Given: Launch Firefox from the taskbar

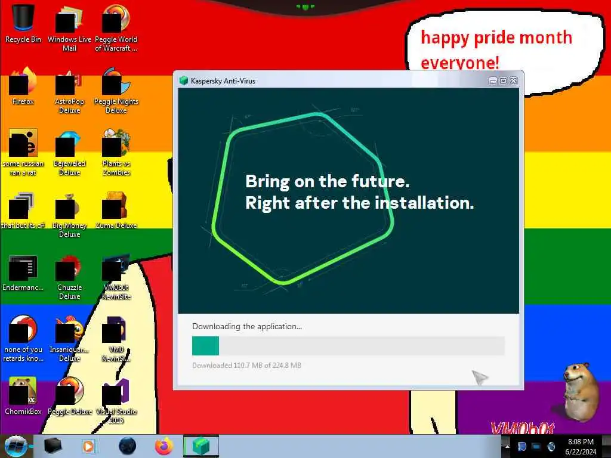Looking at the screenshot, I should click(164, 446).
